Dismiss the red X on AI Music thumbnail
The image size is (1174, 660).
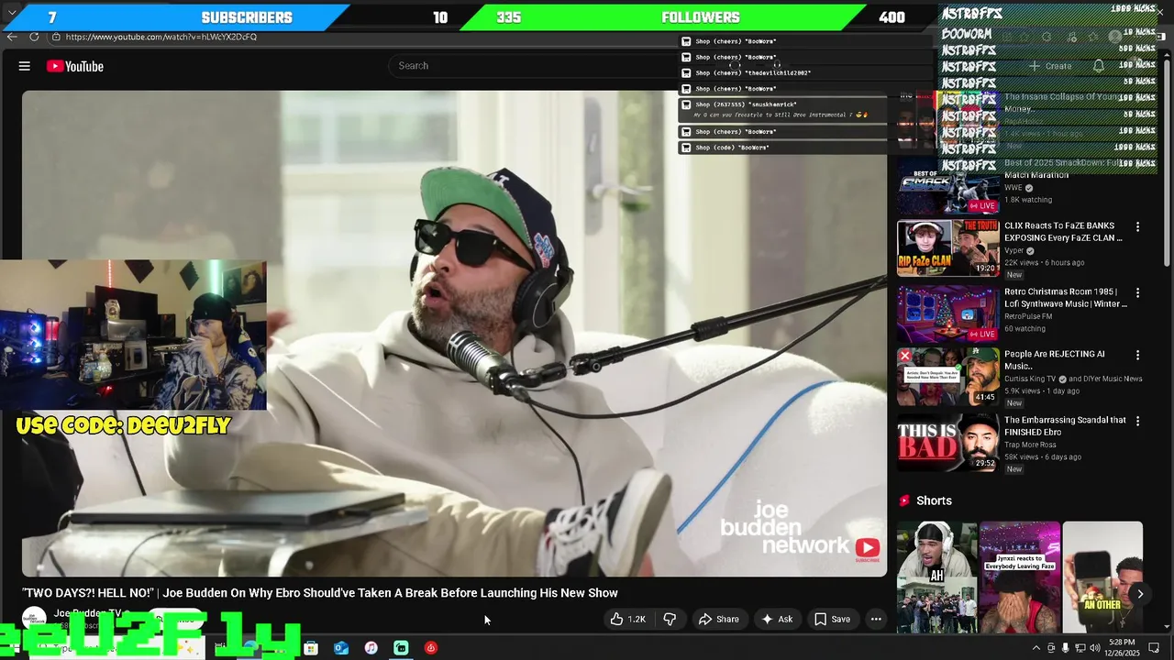(905, 356)
